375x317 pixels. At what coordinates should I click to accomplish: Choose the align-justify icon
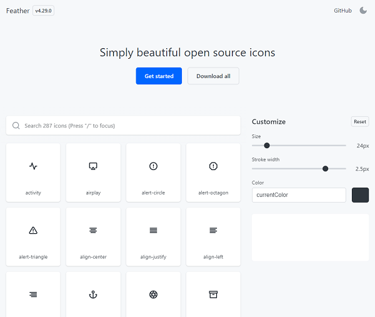coord(153,236)
